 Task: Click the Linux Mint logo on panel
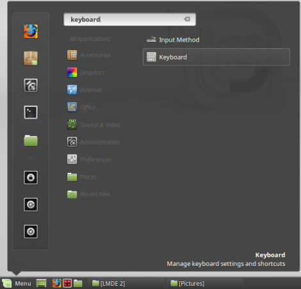pyautogui.click(x=7, y=283)
